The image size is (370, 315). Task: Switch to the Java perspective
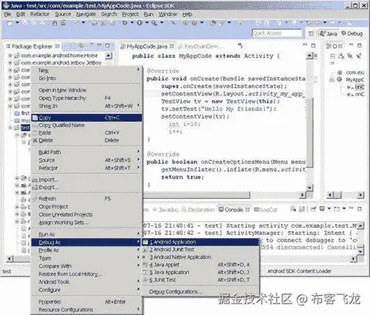(x=328, y=34)
